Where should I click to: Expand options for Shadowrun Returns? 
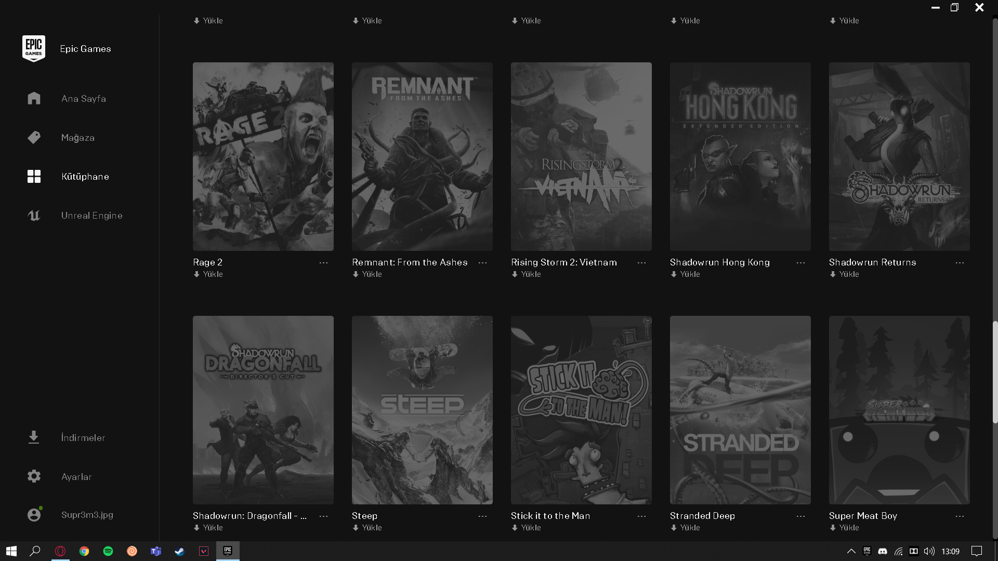point(960,263)
